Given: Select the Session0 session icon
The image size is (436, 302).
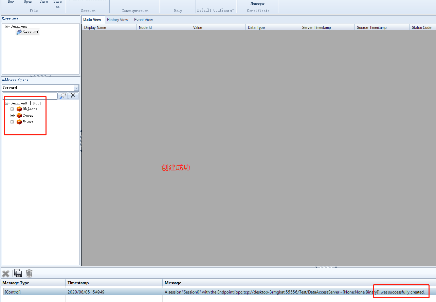Looking at the screenshot, I should coord(19,32).
